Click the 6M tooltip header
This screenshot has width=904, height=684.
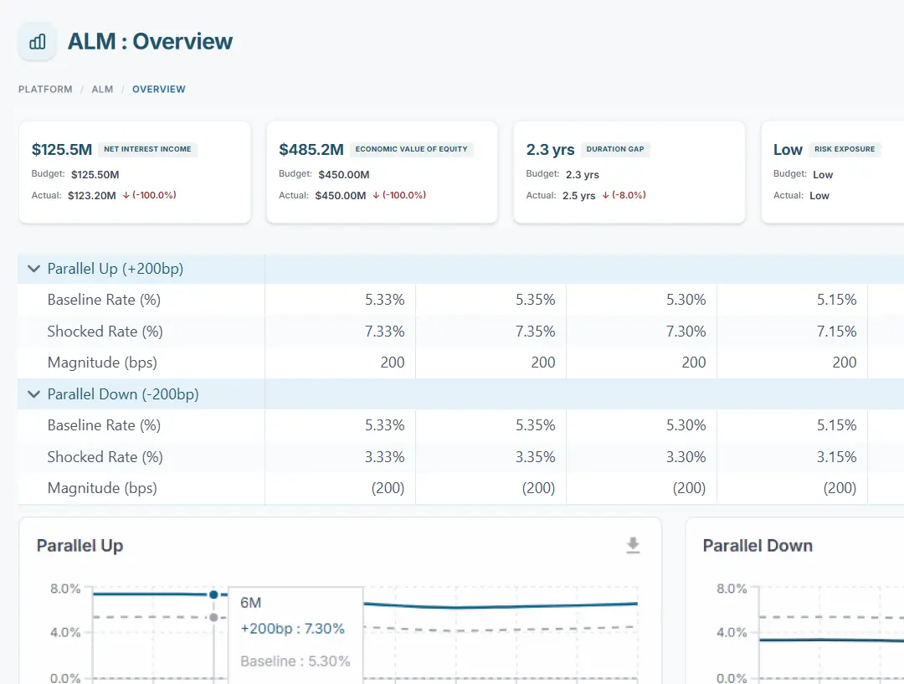pyautogui.click(x=251, y=603)
